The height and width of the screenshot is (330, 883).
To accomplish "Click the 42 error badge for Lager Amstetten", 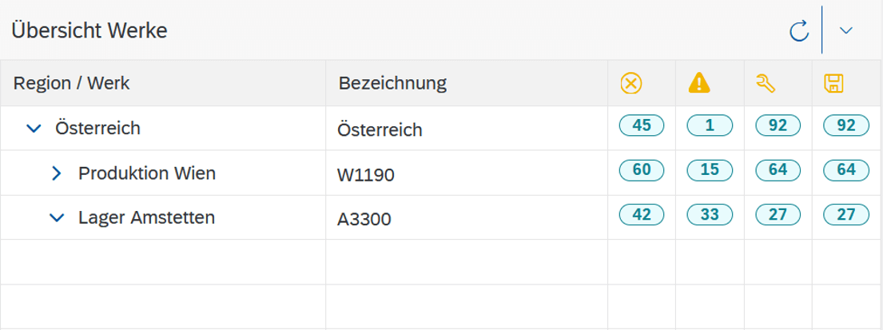I will tap(642, 214).
